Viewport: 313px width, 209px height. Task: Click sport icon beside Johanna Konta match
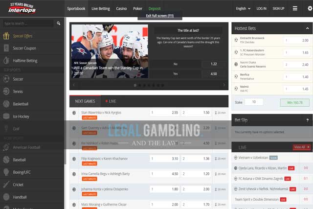[x=74, y=189]
